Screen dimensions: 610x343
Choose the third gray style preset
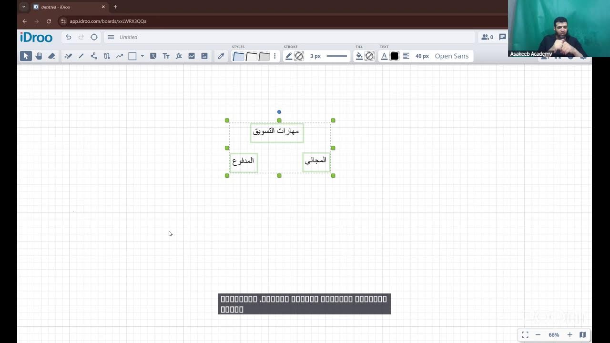pyautogui.click(x=264, y=56)
